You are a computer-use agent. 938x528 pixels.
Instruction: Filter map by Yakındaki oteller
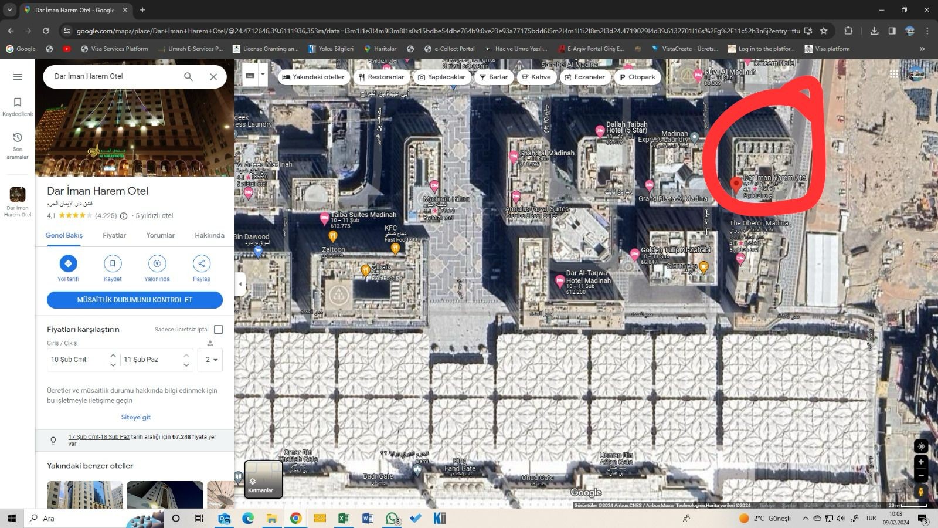coord(314,77)
